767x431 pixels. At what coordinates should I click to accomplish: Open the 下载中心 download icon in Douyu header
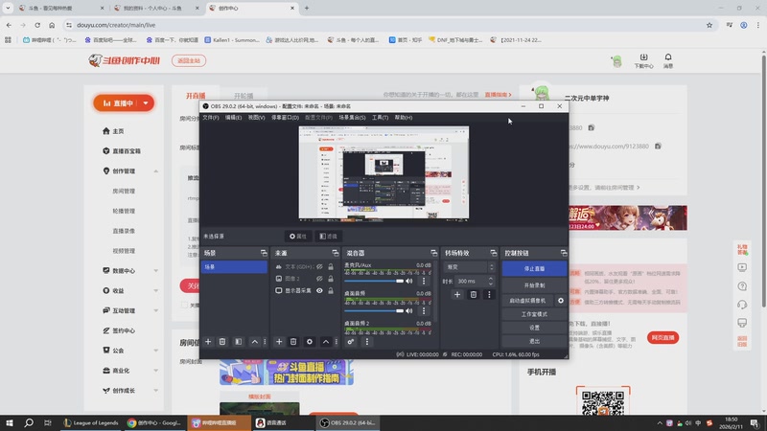[x=643, y=60]
